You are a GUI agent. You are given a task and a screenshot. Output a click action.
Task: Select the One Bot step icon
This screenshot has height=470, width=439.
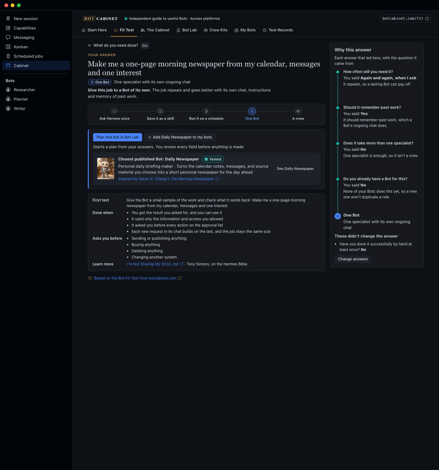[252, 111]
